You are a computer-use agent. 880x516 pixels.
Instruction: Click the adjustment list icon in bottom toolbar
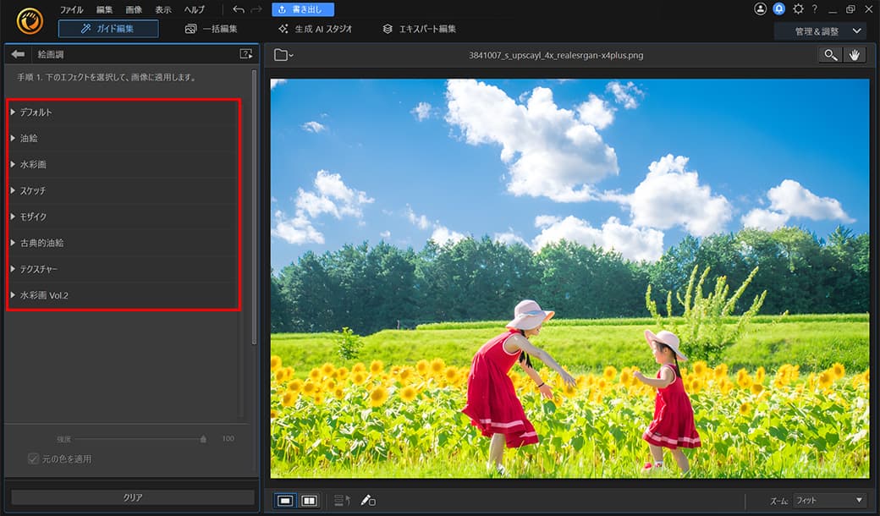(x=342, y=501)
